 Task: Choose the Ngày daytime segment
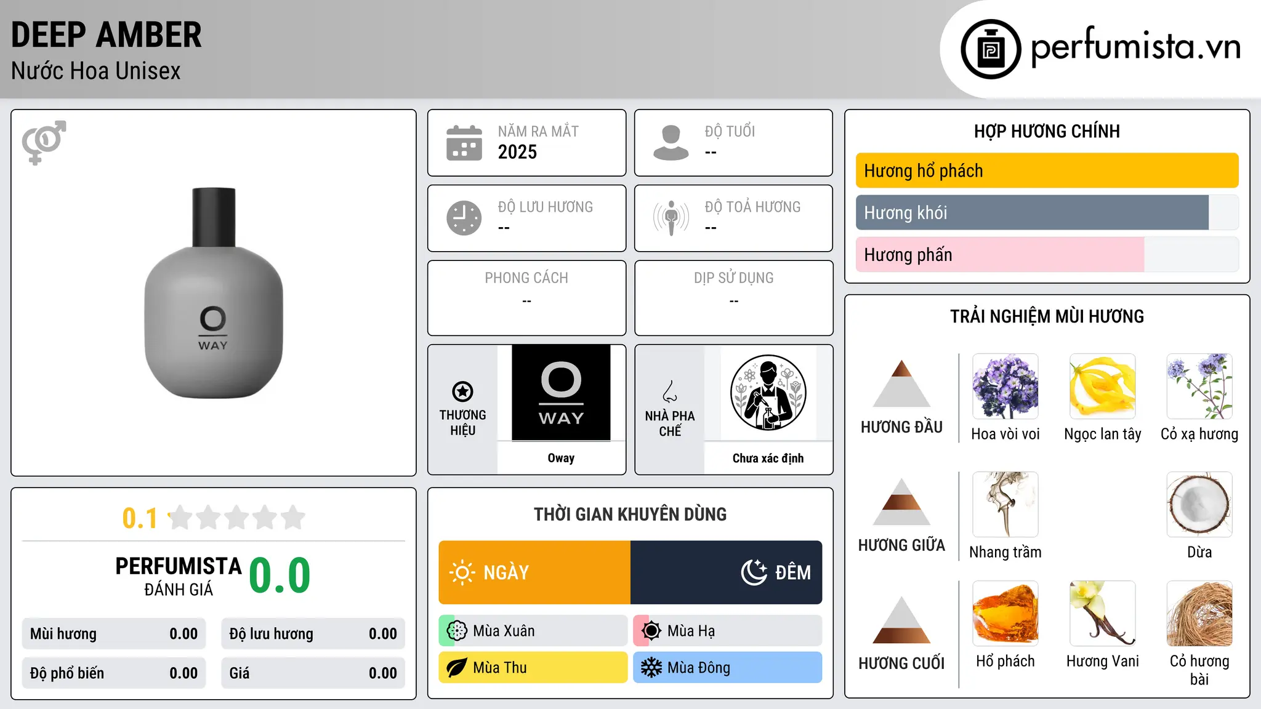click(534, 572)
